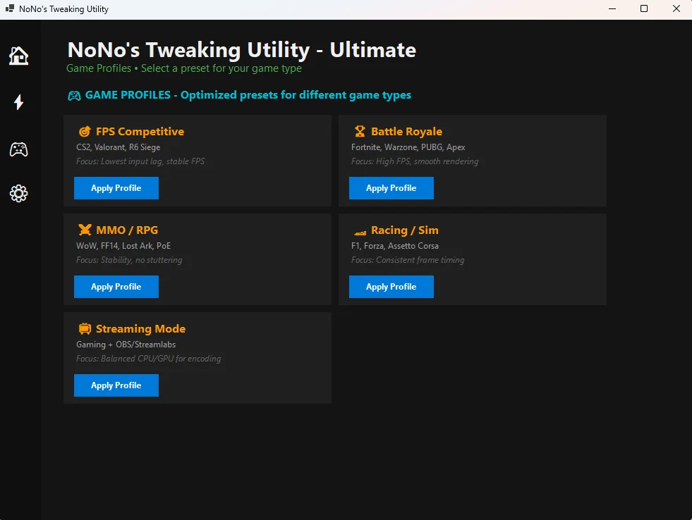Open the settings gear in the sidebar
The width and height of the screenshot is (692, 520).
point(18,193)
